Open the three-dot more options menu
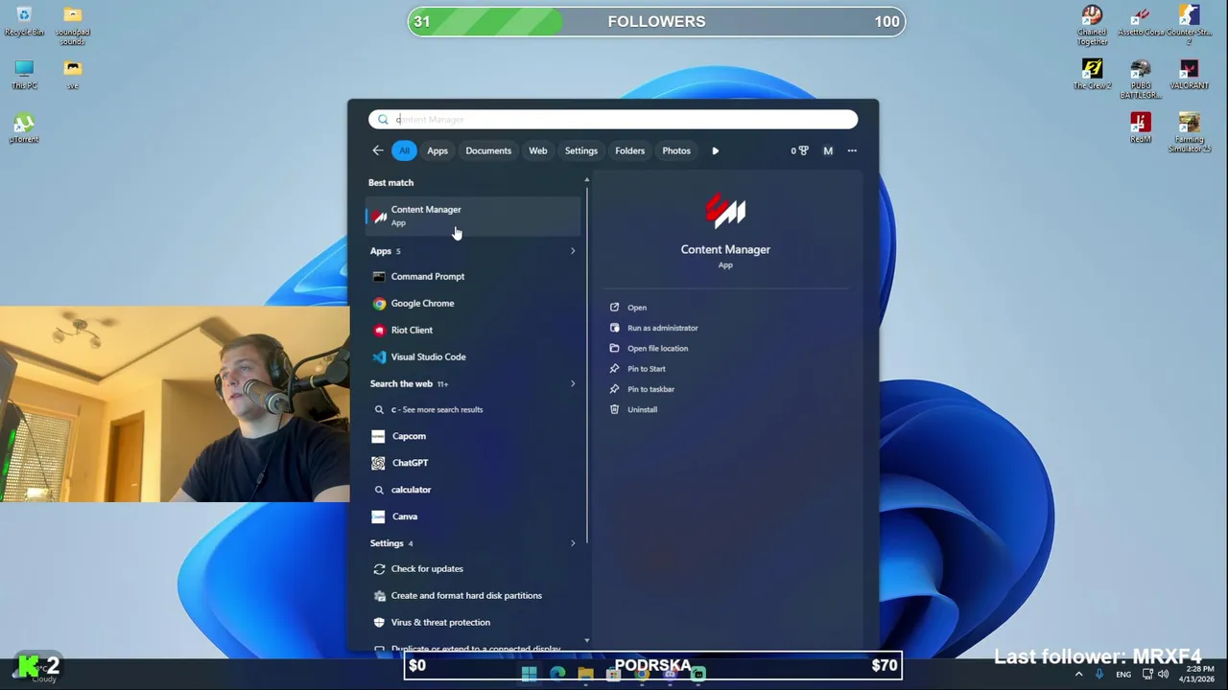Screen dimensions: 1228x690 pos(852,150)
